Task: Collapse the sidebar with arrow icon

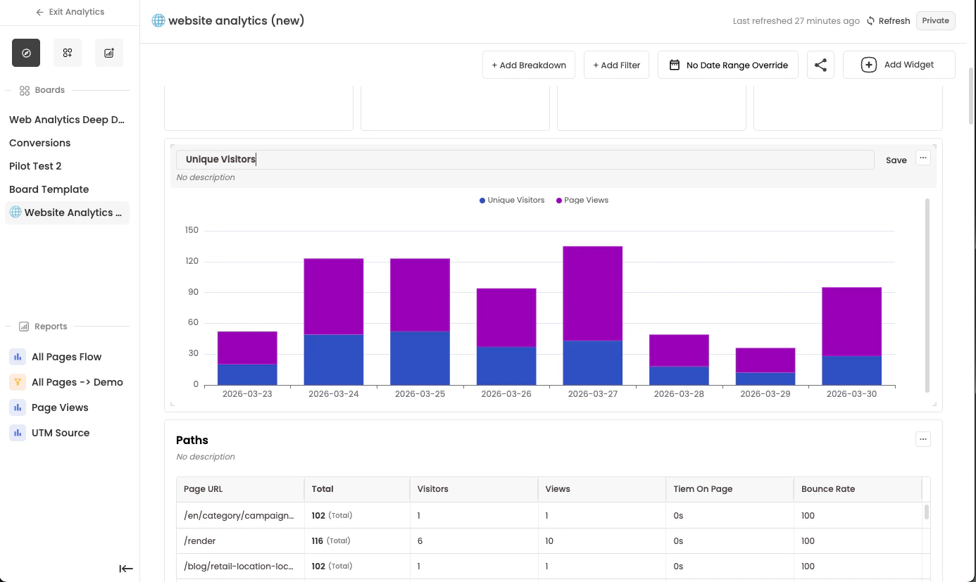Action: click(x=126, y=569)
